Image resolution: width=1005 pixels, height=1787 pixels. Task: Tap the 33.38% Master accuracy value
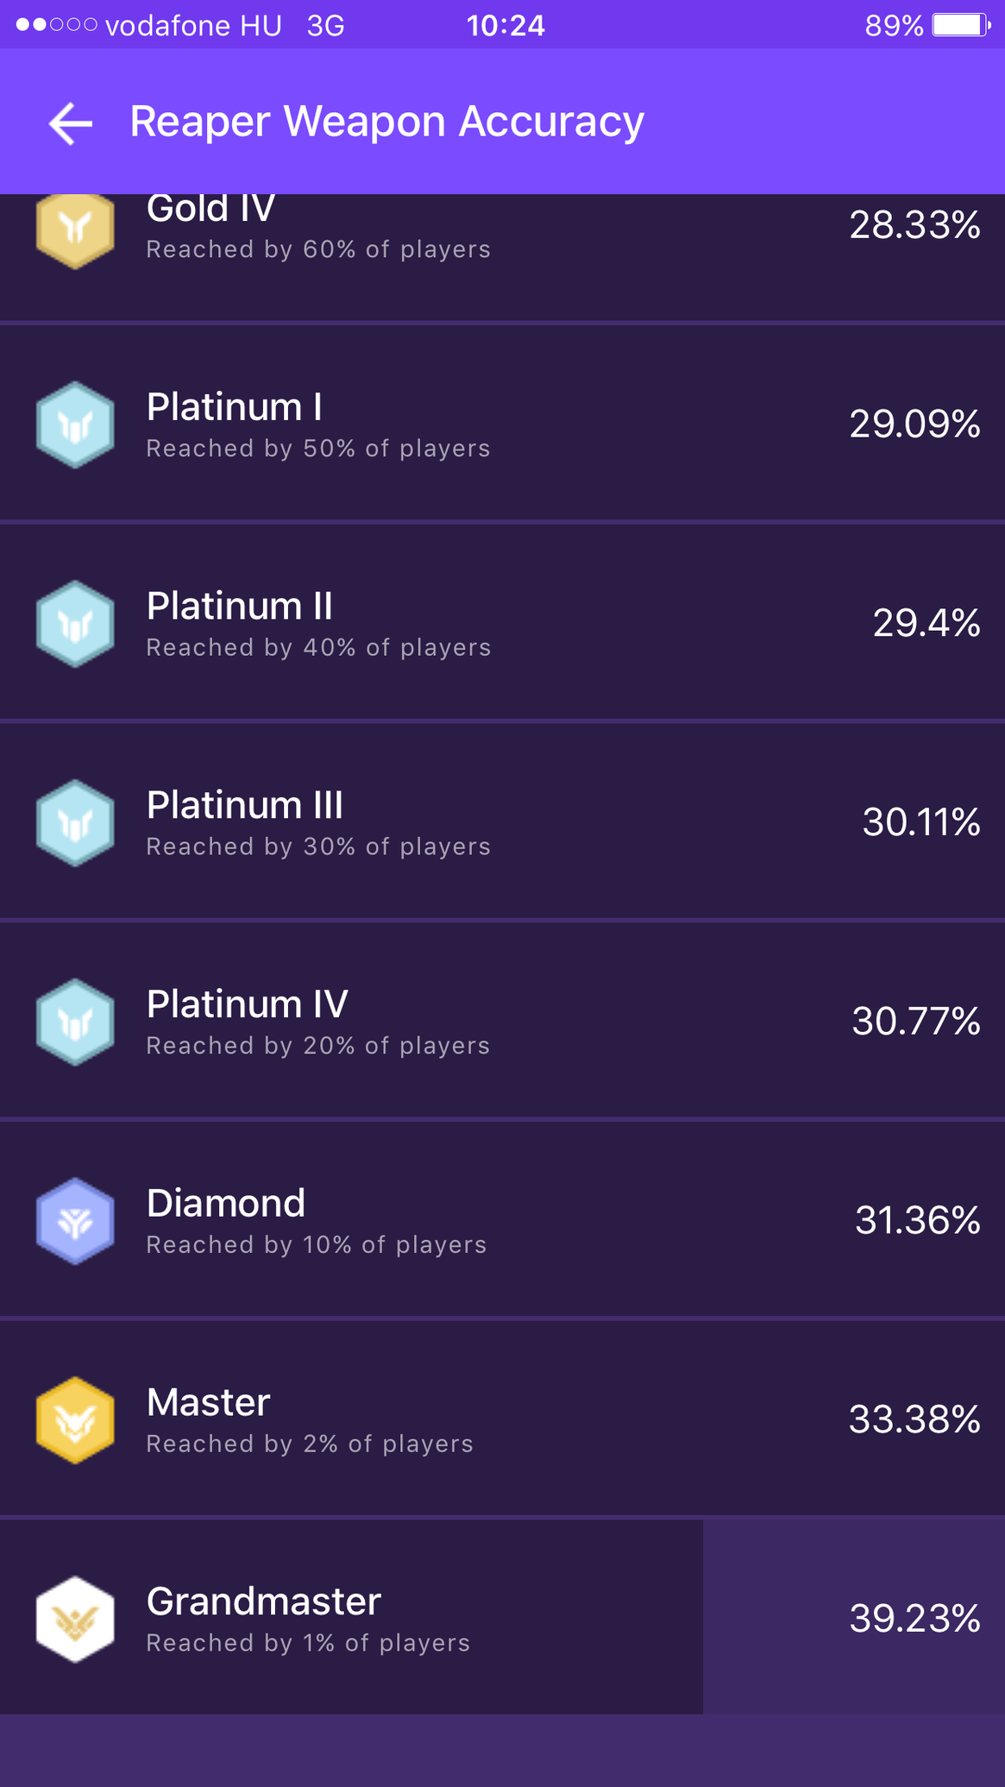[914, 1419]
